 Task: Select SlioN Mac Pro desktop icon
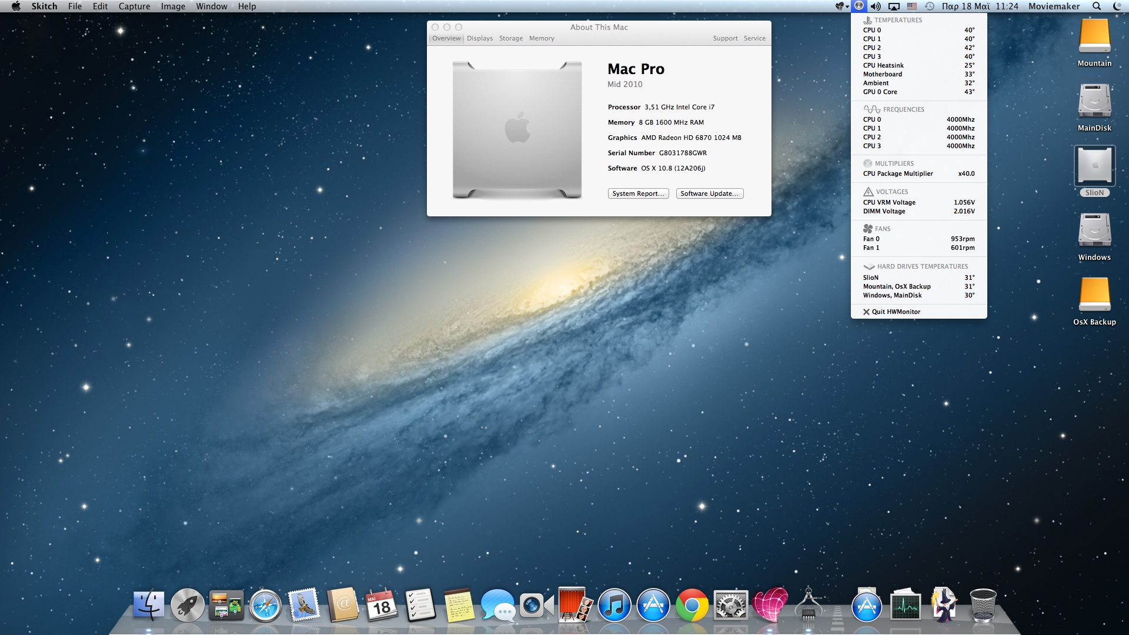pyautogui.click(x=1094, y=171)
